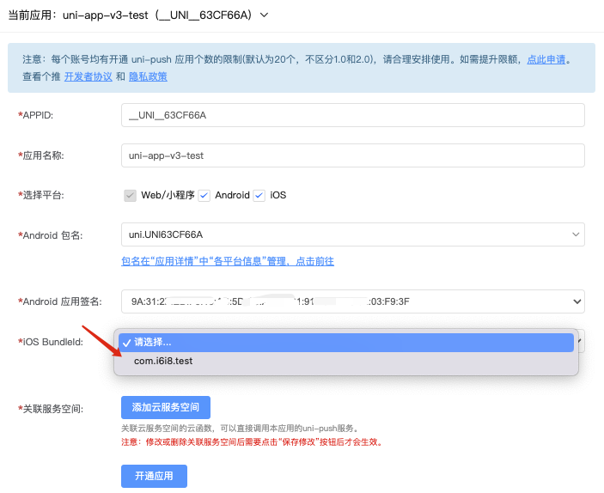604x493 pixels.
Task: Click the APPID input field
Action: (353, 115)
